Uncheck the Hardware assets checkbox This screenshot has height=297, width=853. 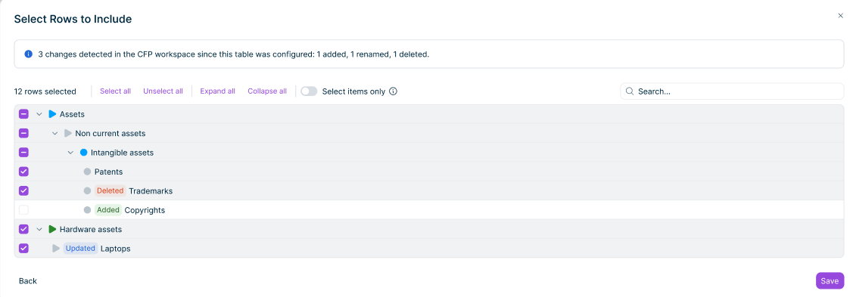point(23,229)
